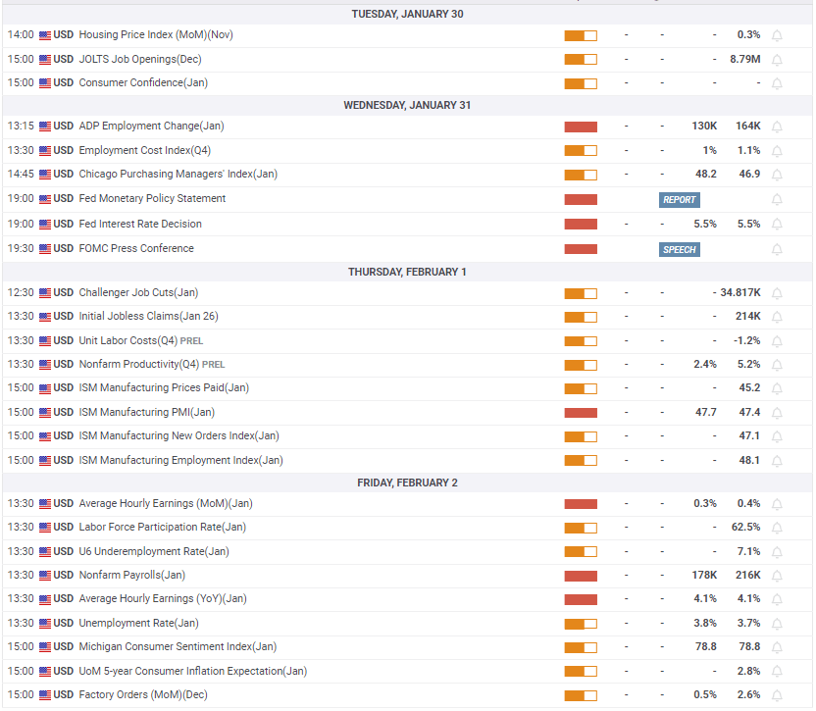The width and height of the screenshot is (816, 711).
Task: Select consensus 3.8% for Unemployment Rate
Action: 705,623
